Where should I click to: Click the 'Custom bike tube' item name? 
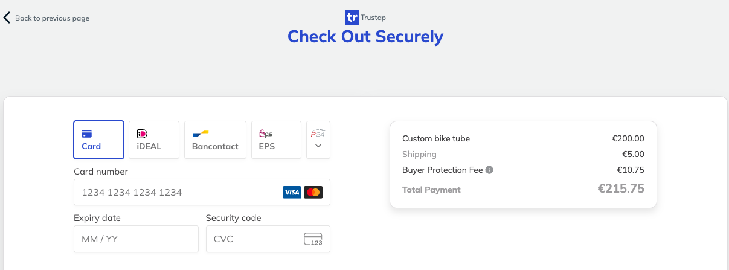(436, 138)
